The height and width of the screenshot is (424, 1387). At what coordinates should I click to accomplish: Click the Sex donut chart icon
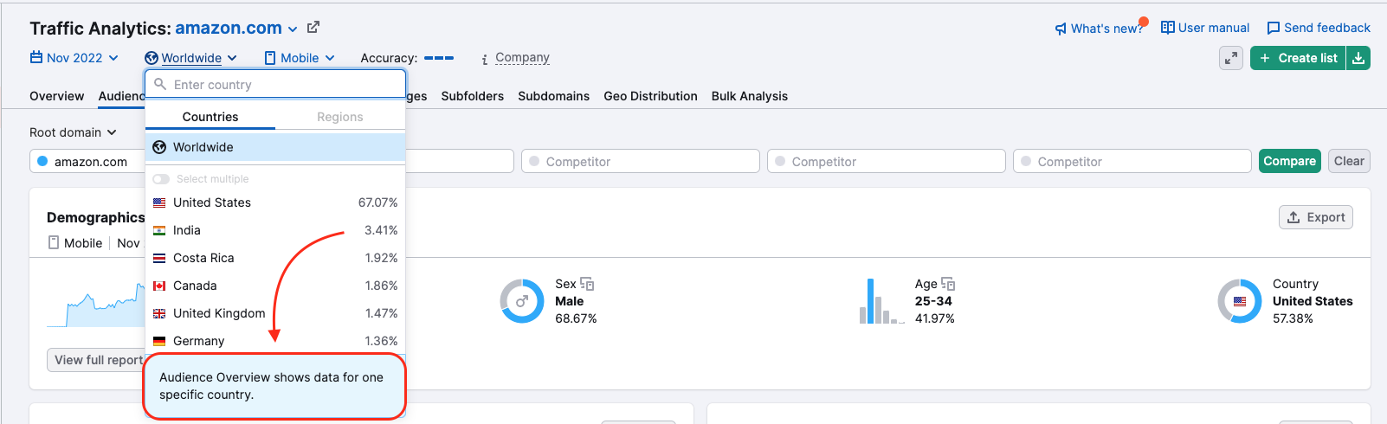click(522, 301)
